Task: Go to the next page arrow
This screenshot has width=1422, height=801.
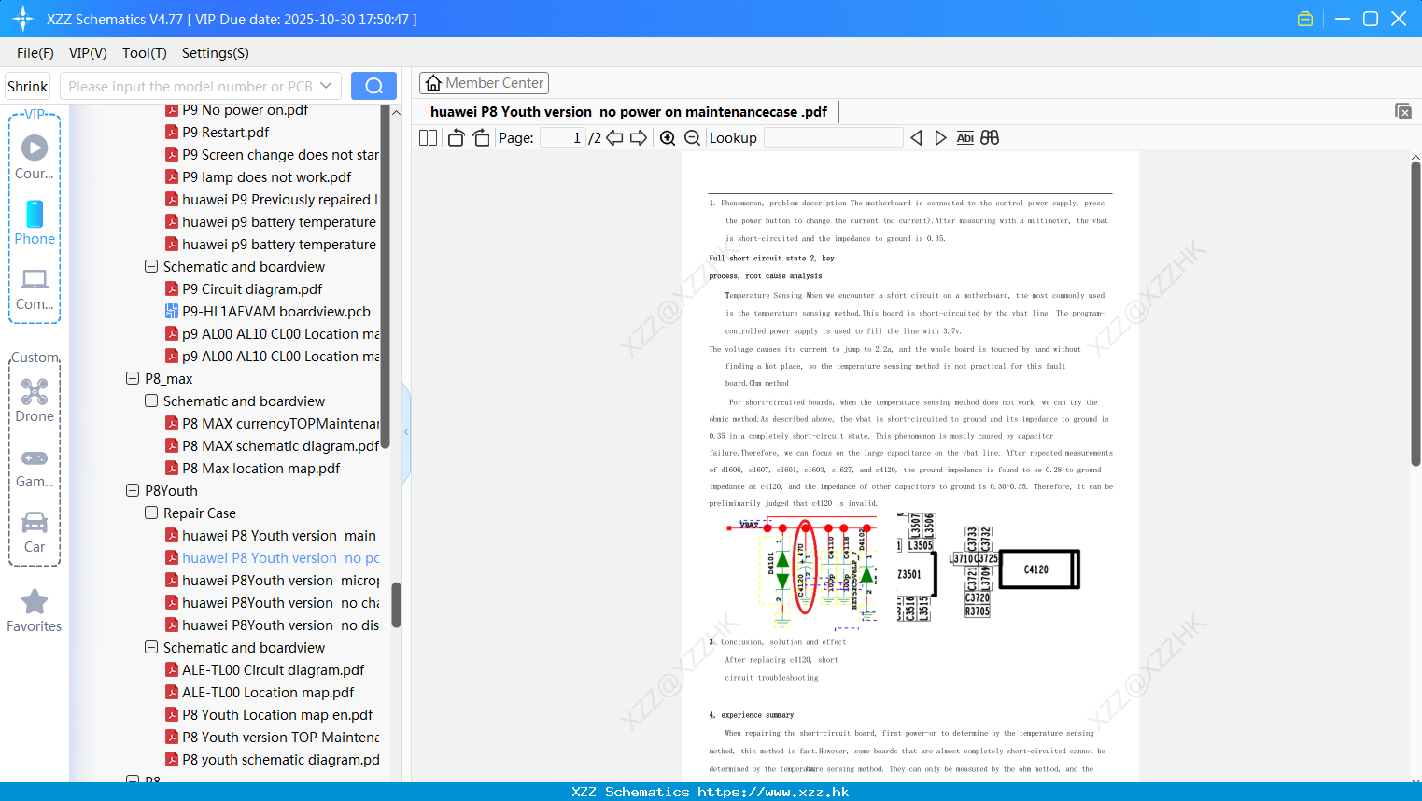Action: coord(639,138)
